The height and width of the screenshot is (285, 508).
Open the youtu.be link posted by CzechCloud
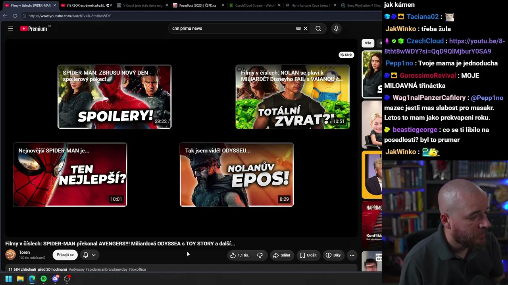pyautogui.click(x=444, y=46)
